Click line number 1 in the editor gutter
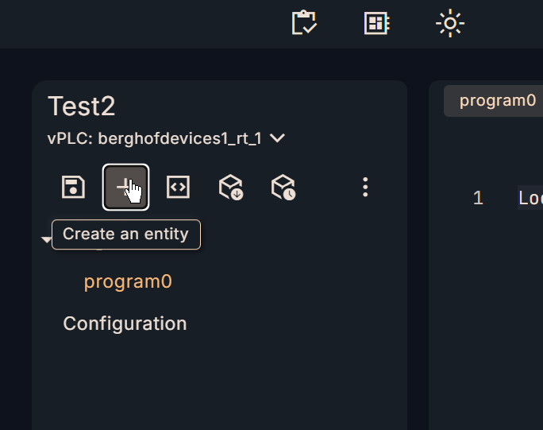The image size is (543, 430). pos(478,198)
